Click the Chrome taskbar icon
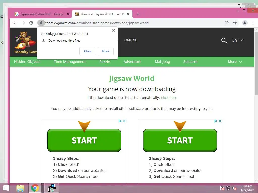This screenshot has height=193, width=258. [x=35, y=188]
